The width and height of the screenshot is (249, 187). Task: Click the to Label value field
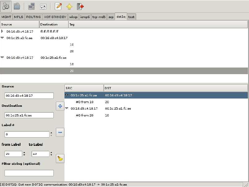[40, 154]
